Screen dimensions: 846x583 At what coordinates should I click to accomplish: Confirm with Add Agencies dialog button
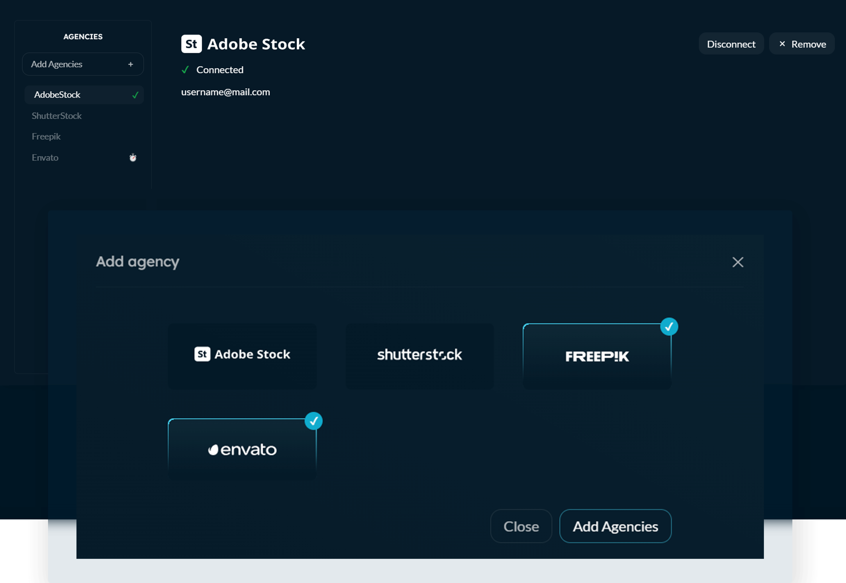[x=615, y=526]
